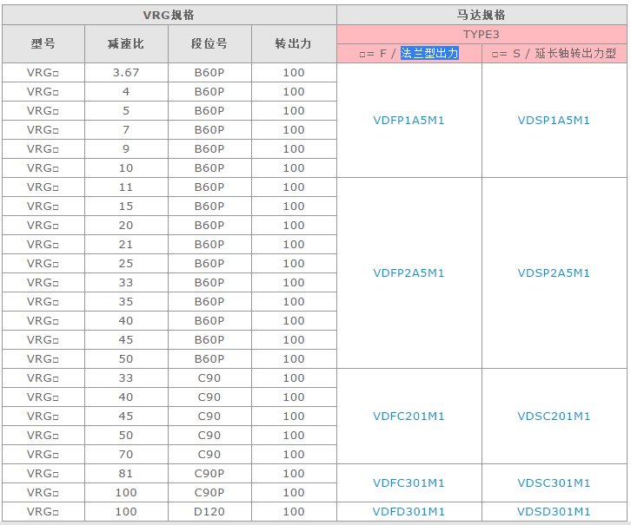Open VDSC301M1 shaft motor link

pyautogui.click(x=554, y=482)
